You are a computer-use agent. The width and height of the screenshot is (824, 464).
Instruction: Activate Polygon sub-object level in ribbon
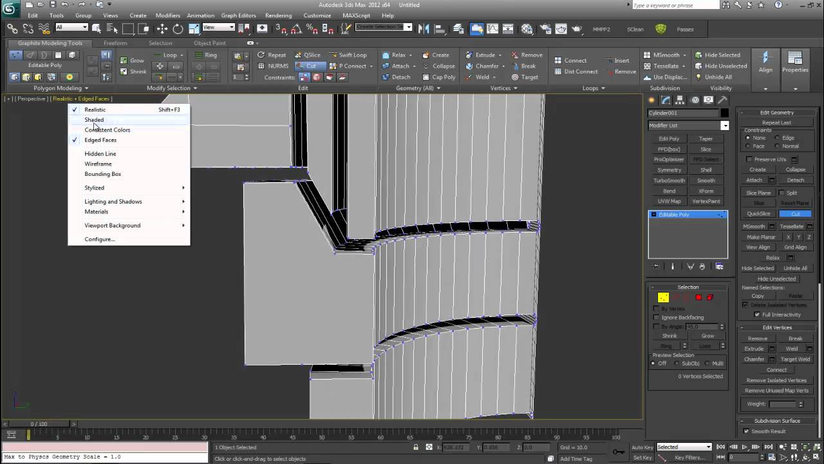pyautogui.click(x=58, y=55)
